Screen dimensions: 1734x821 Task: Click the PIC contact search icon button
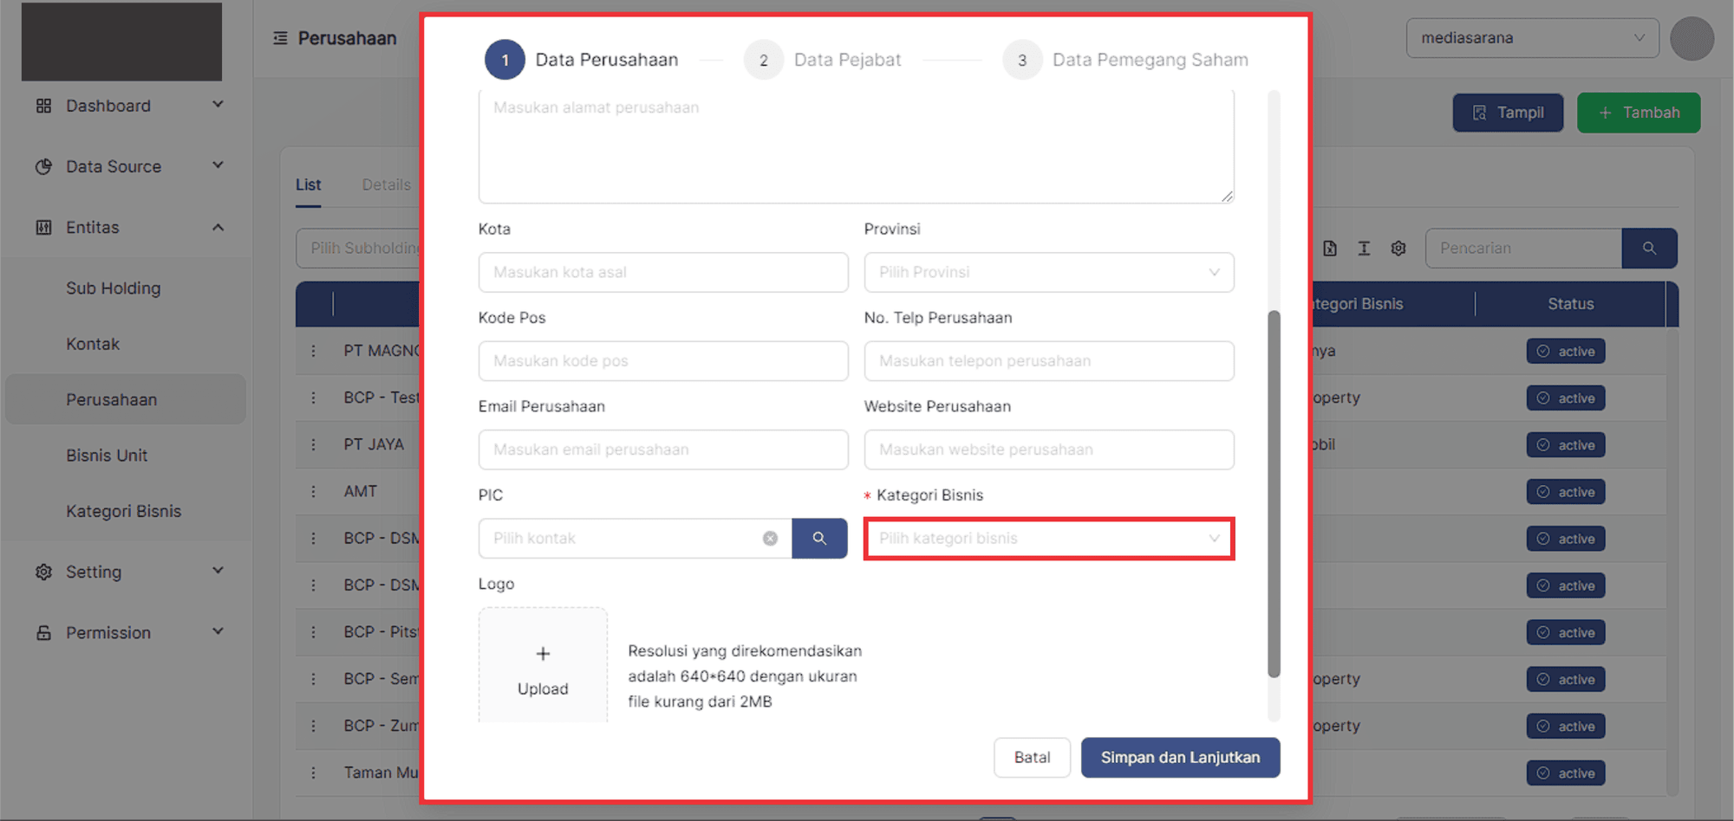coord(818,539)
